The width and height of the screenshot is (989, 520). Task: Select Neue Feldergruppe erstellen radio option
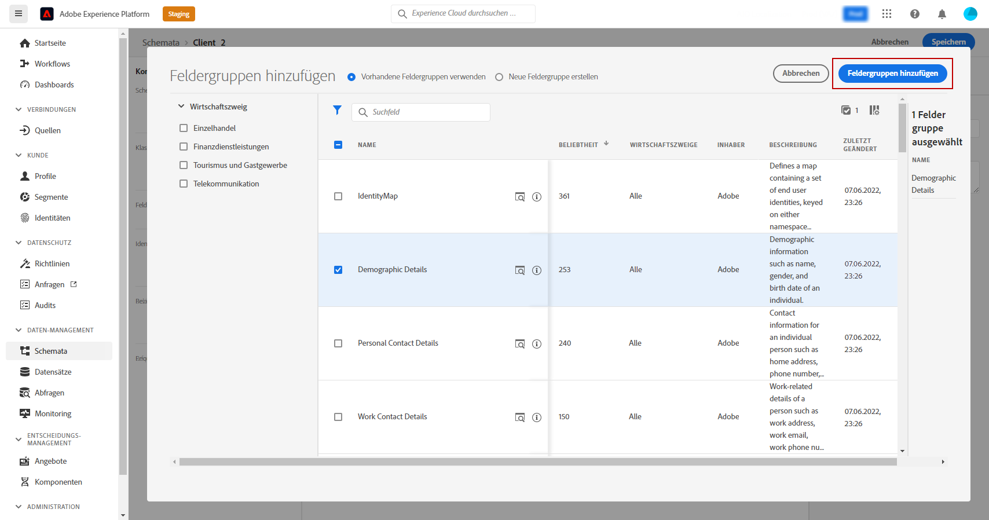[x=499, y=77]
